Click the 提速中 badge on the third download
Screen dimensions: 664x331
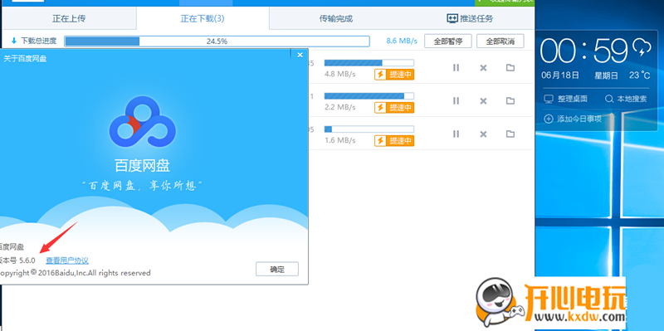(x=394, y=140)
